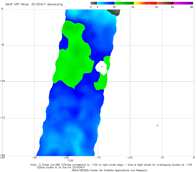Click the note line "3)Data buffer is 24 hrs"
The height and width of the screenshot is (172, 196).
61,168
